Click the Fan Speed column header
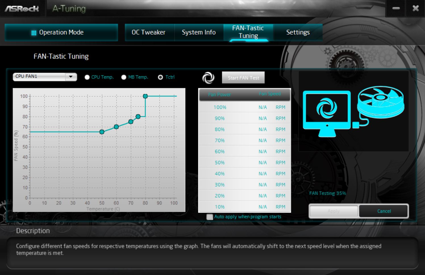The image size is (425, 275). (x=270, y=94)
